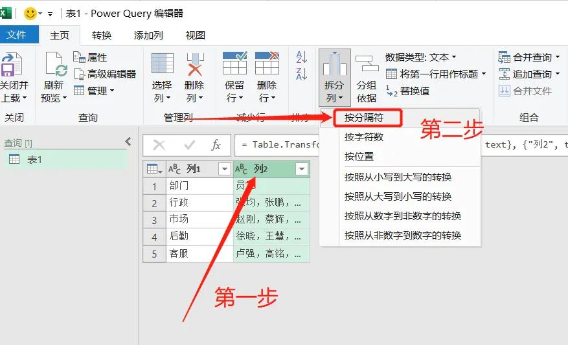The image size is (568, 345).
Task: Open the 列2 filter dropdown
Action: (x=302, y=169)
